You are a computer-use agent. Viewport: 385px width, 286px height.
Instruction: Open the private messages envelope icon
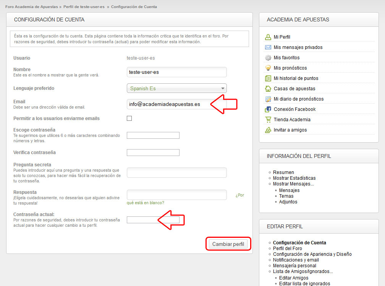[268, 47]
